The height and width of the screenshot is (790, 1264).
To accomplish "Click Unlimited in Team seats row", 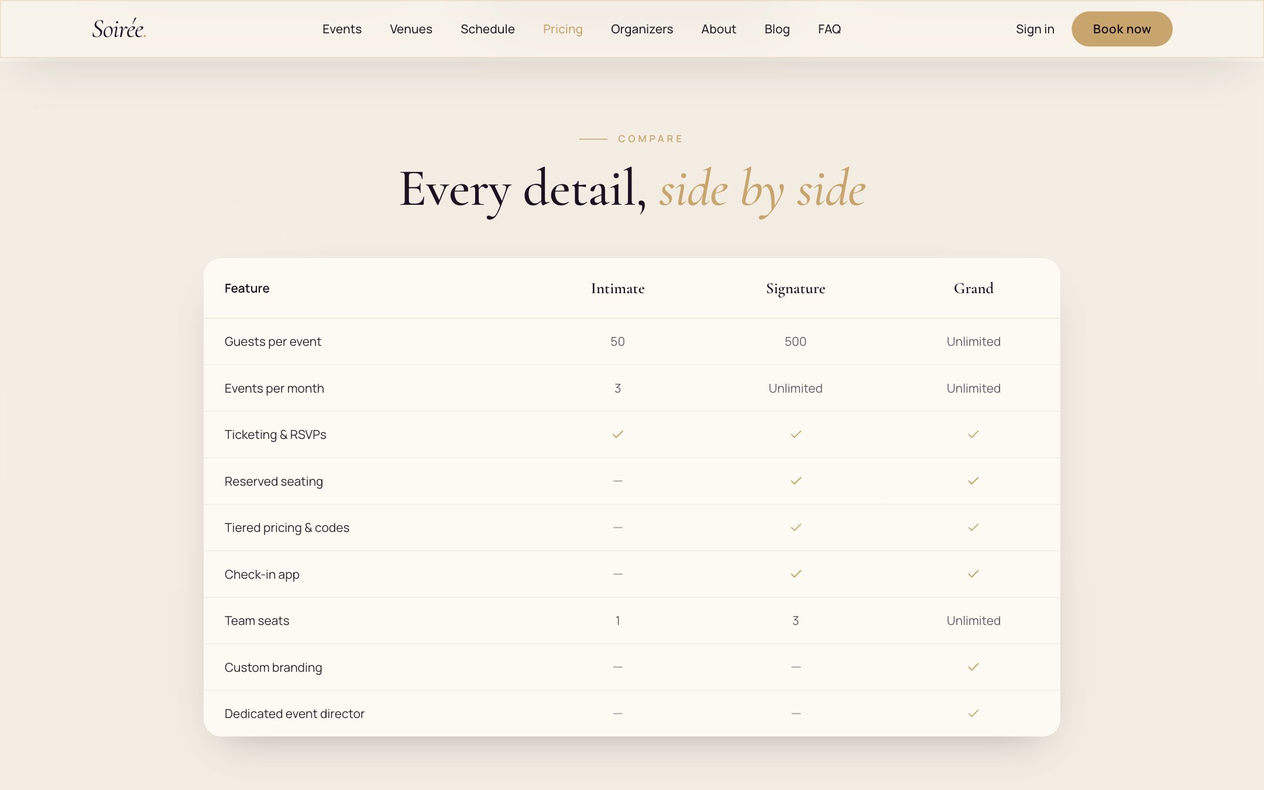I will click(973, 621).
